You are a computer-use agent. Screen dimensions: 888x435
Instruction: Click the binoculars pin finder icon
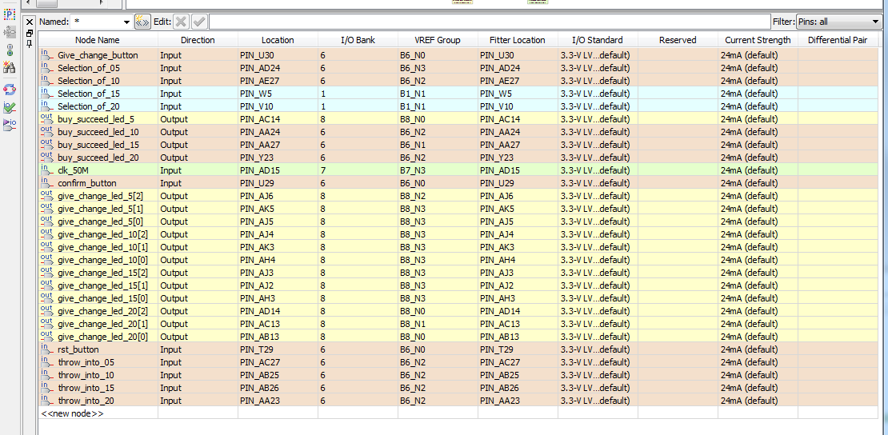9,68
